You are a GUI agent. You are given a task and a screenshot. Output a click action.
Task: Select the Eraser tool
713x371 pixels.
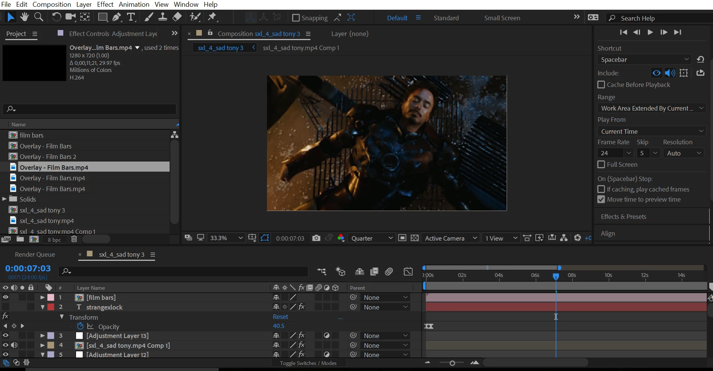tap(177, 17)
